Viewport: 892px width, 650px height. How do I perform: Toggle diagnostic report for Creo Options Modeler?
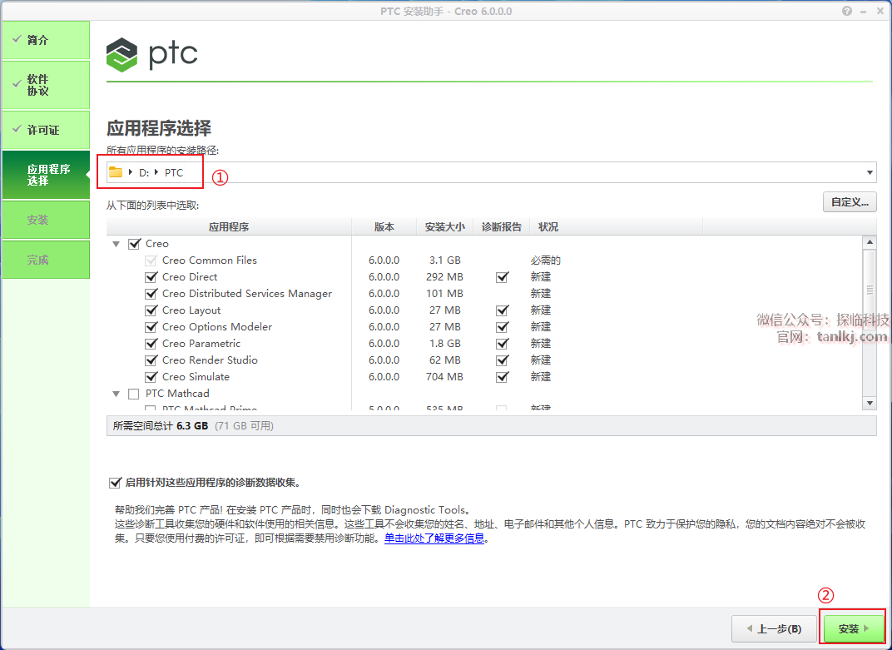click(502, 327)
